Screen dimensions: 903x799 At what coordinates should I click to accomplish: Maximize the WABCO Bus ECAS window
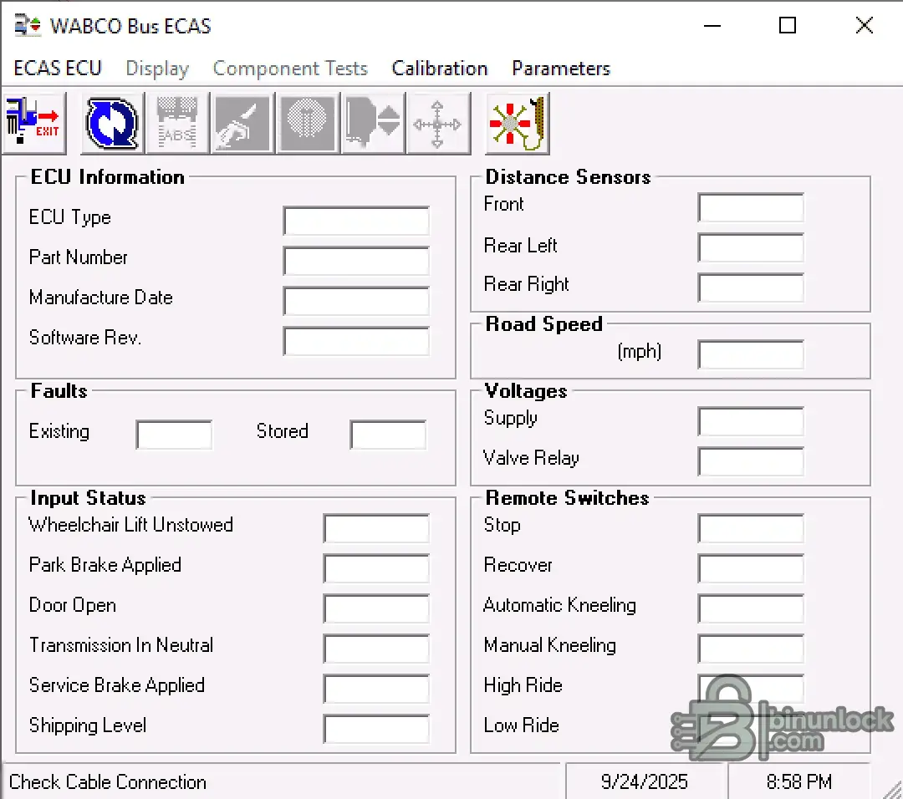tap(788, 26)
